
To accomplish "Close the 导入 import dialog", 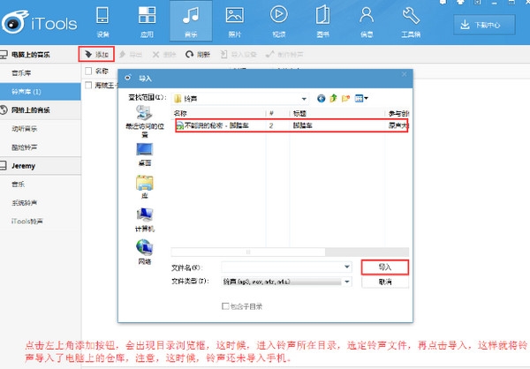I will [x=404, y=74].
